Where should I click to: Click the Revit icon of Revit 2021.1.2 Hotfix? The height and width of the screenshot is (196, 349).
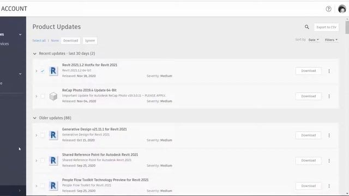53,71
